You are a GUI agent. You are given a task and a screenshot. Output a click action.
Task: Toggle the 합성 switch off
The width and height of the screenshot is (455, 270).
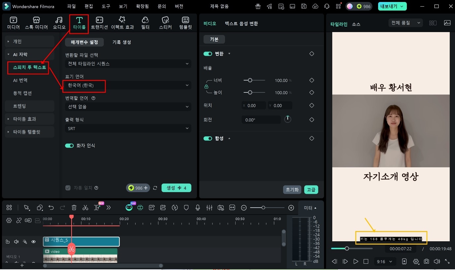click(x=208, y=138)
